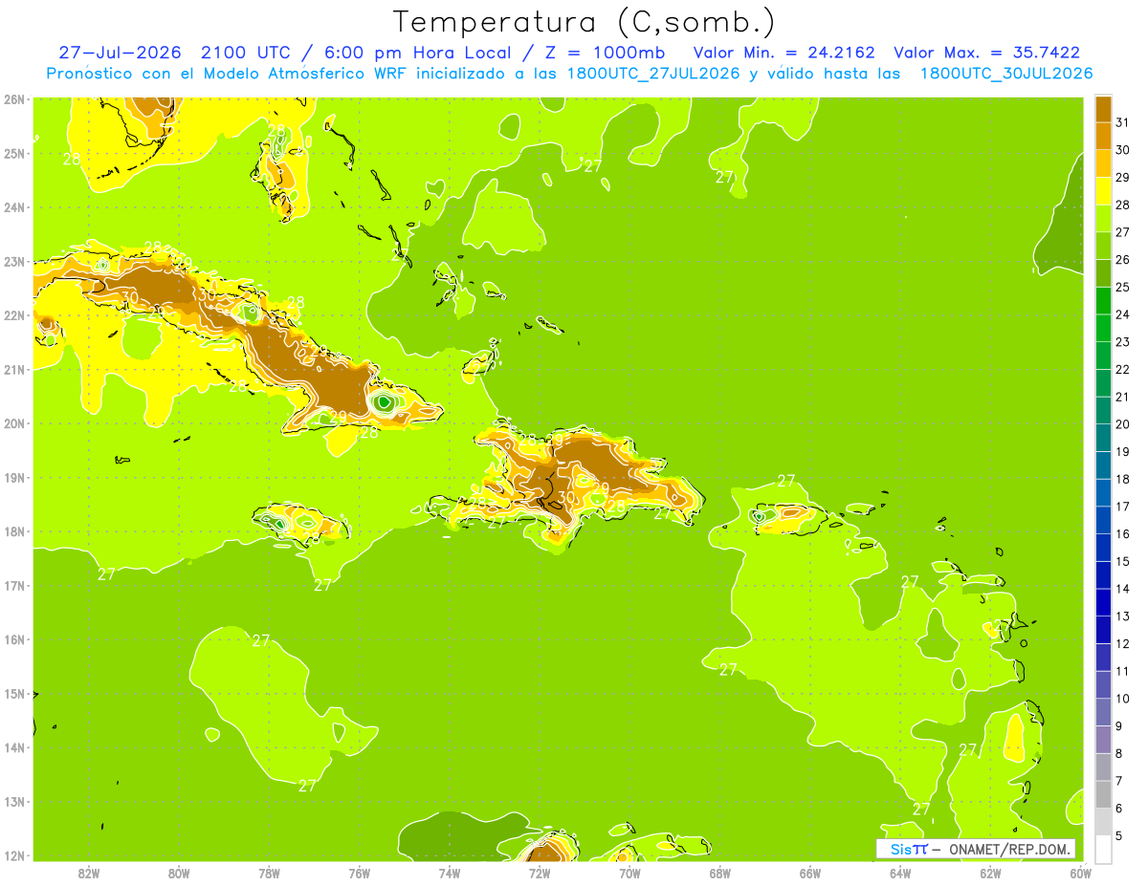Pick the legend swatch between 25 and 26
The image size is (1148, 886).
1103,273
